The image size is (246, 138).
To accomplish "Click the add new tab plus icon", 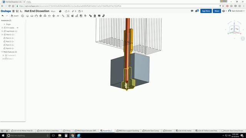I will point(7,131).
